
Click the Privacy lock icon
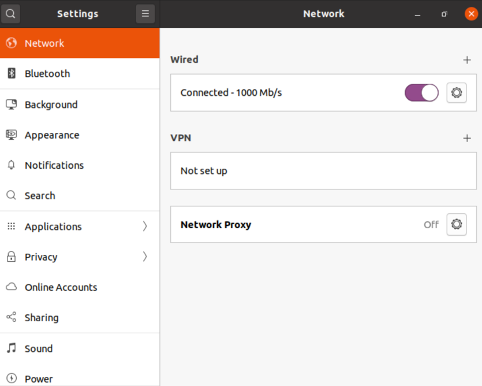tap(12, 257)
